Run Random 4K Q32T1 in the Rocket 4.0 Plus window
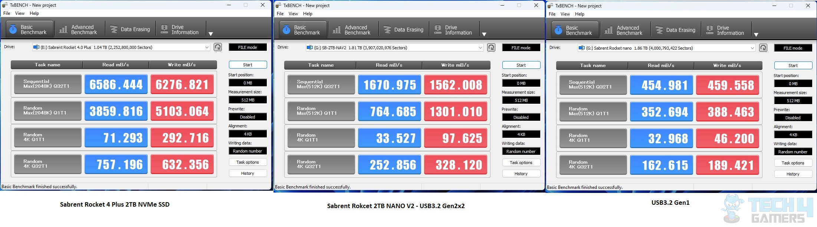Screen dimensions: 817x227 pos(48,164)
